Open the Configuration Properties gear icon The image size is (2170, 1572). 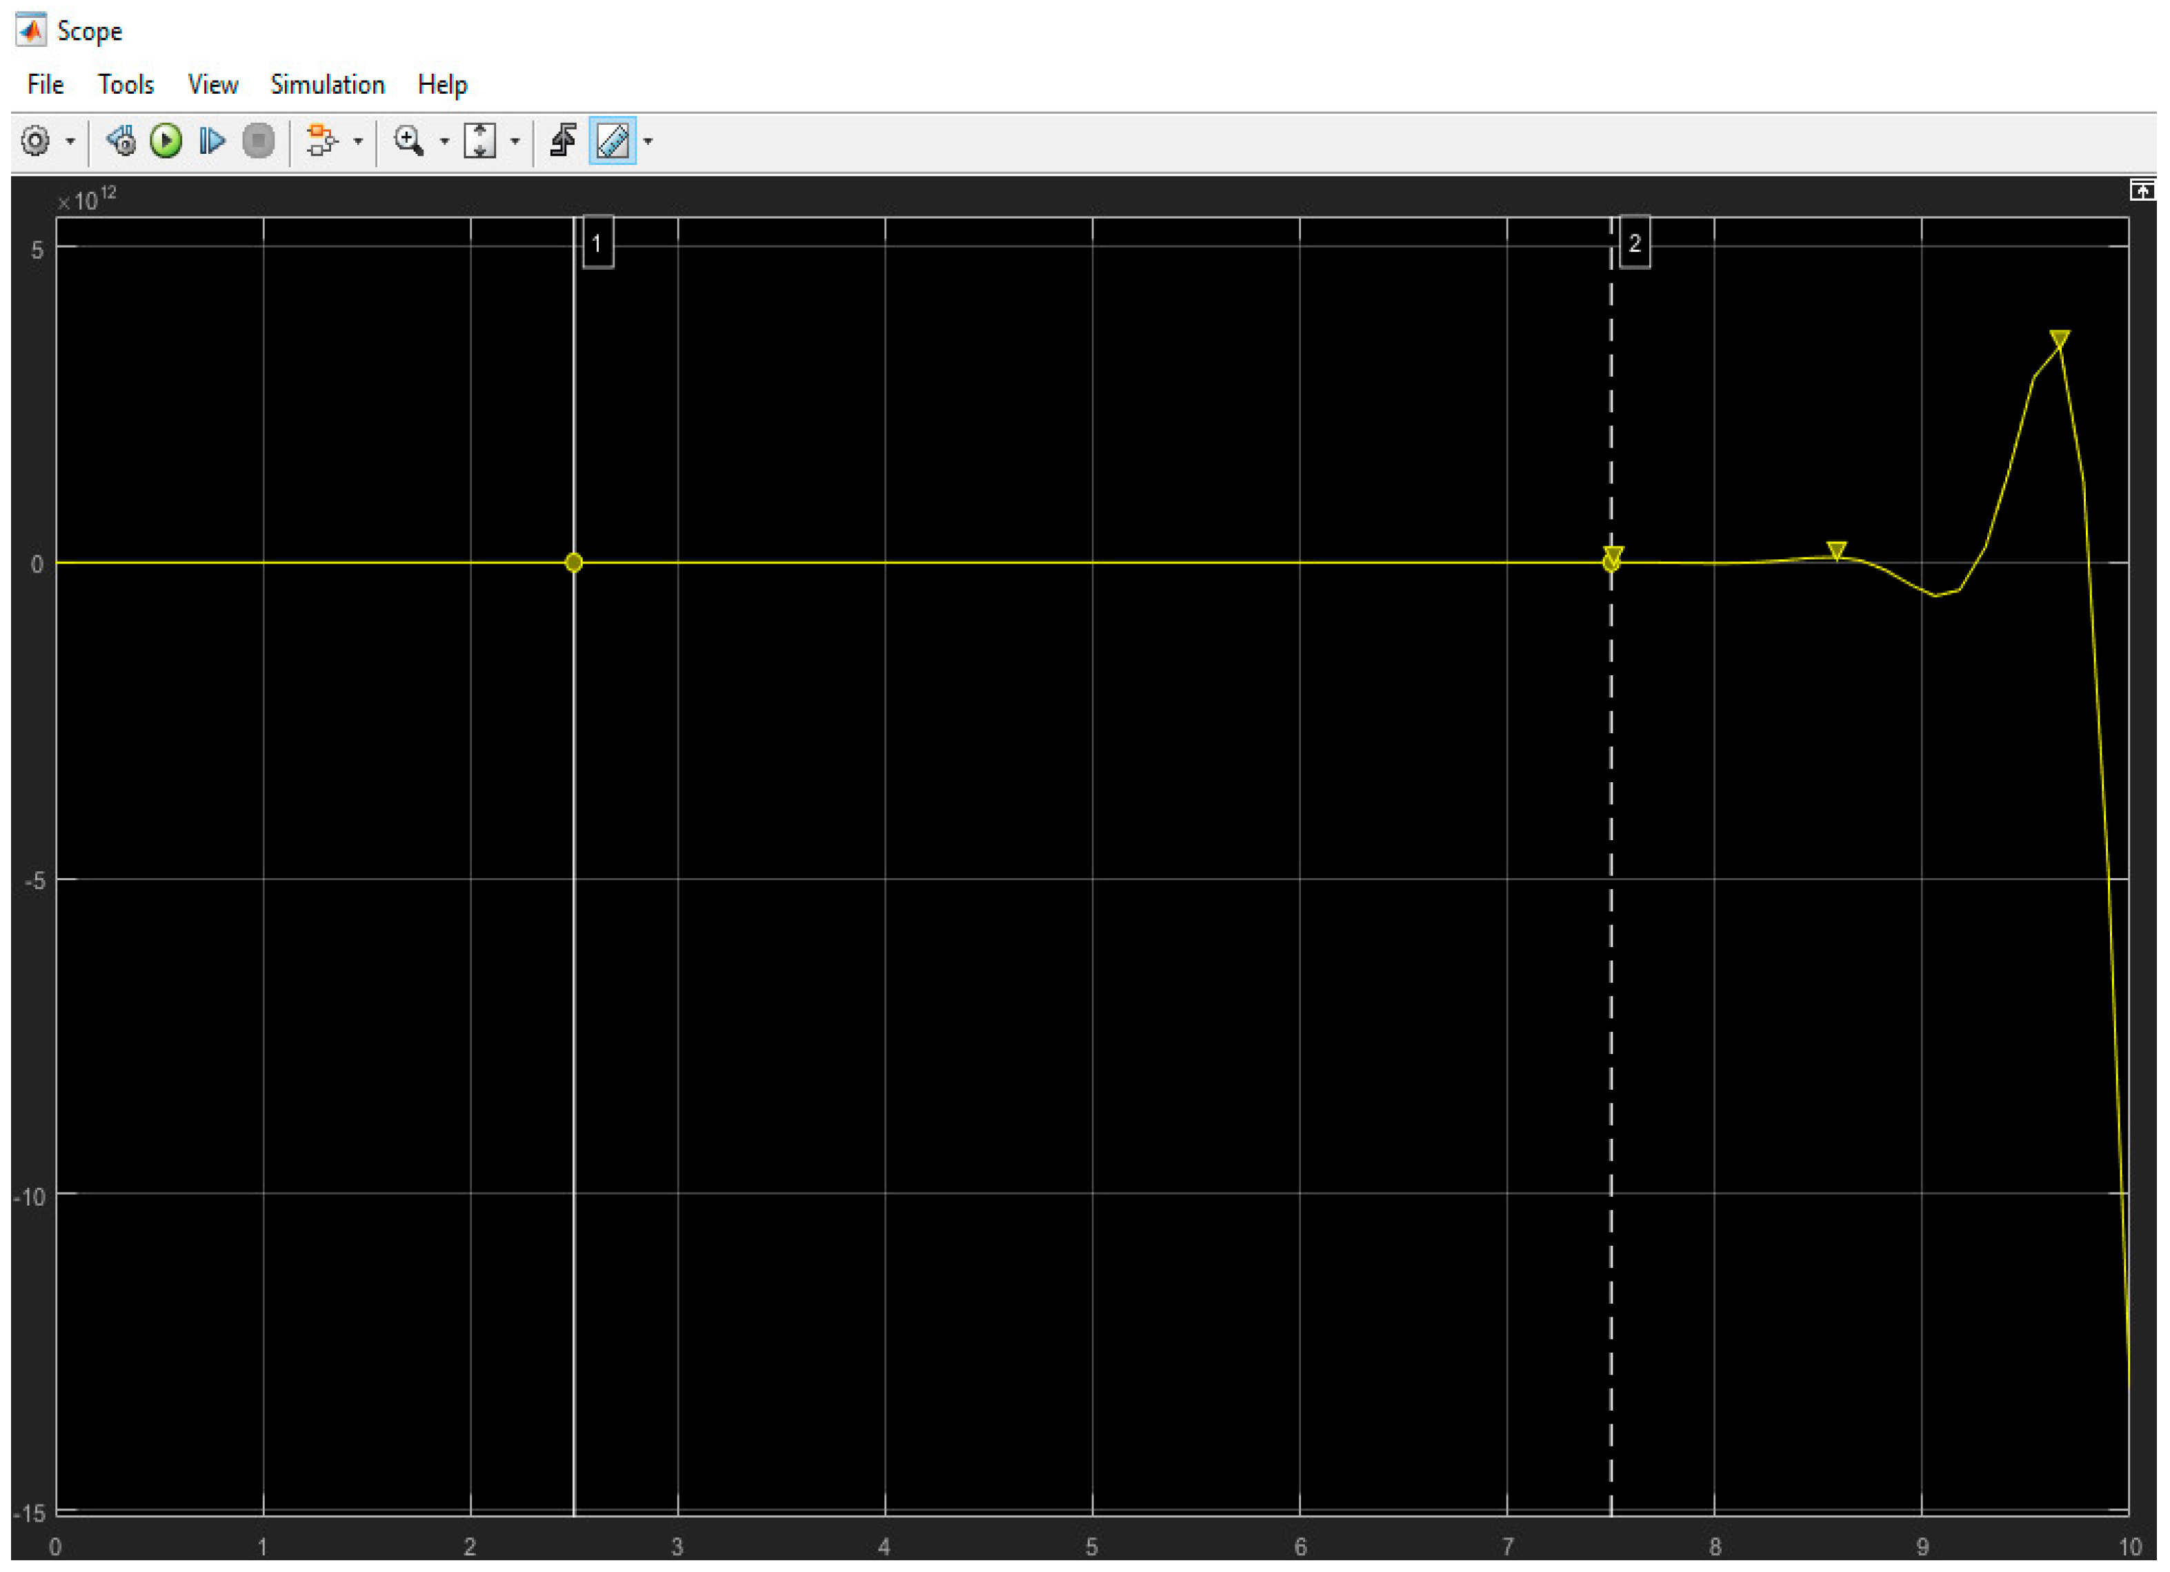click(x=35, y=141)
